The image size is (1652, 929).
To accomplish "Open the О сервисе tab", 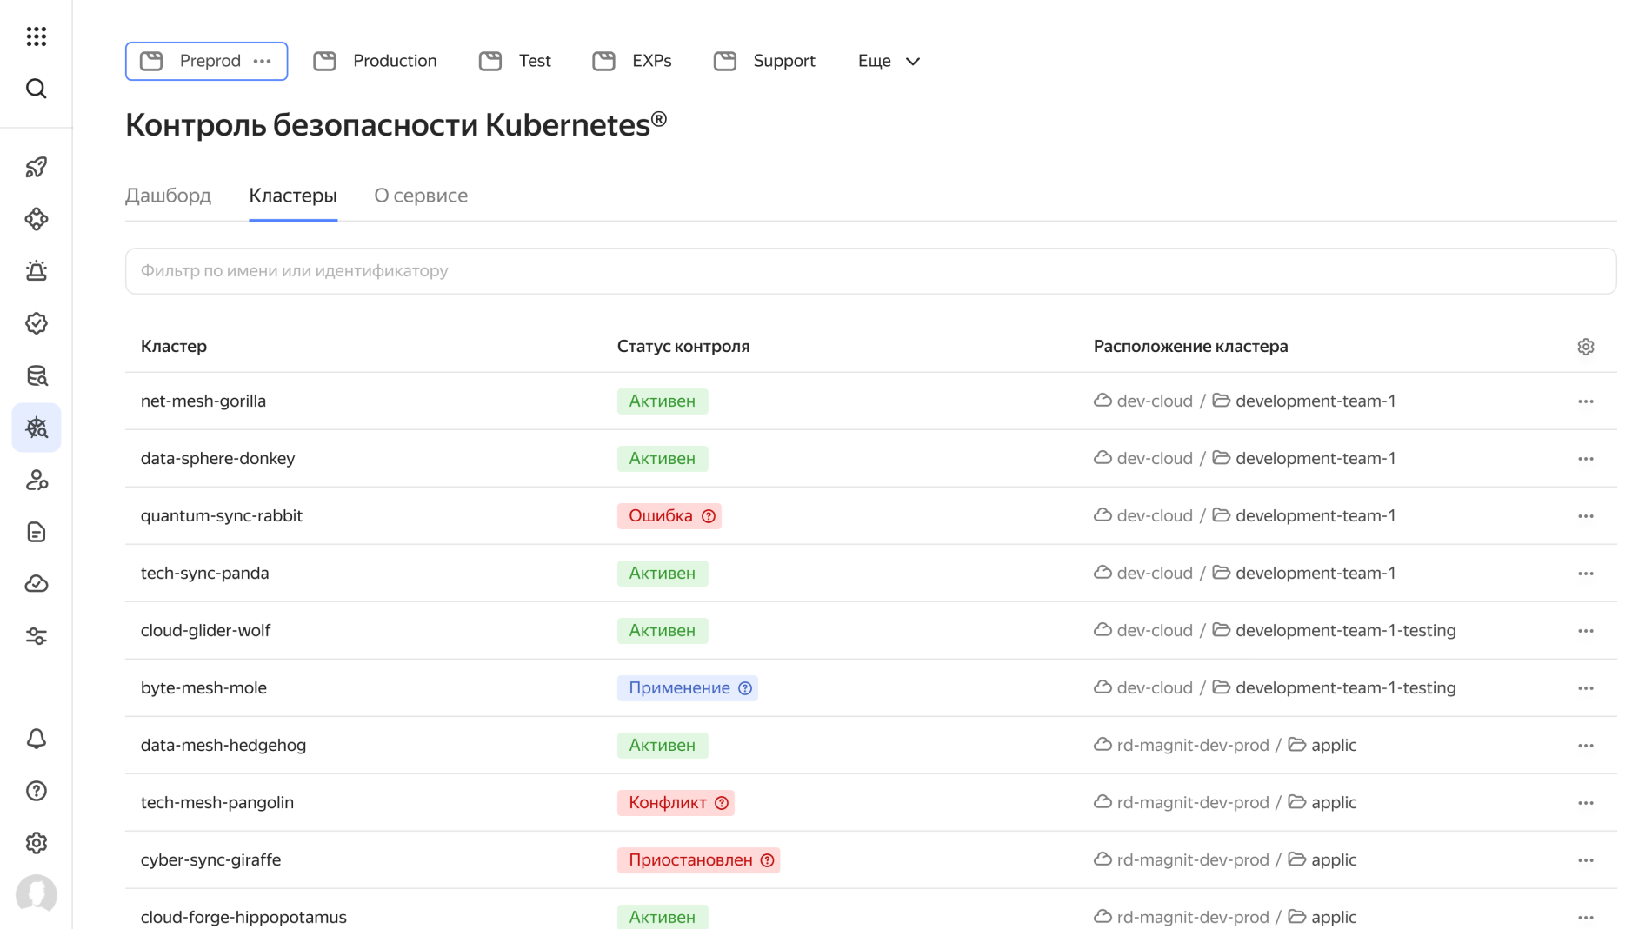I will pos(421,196).
